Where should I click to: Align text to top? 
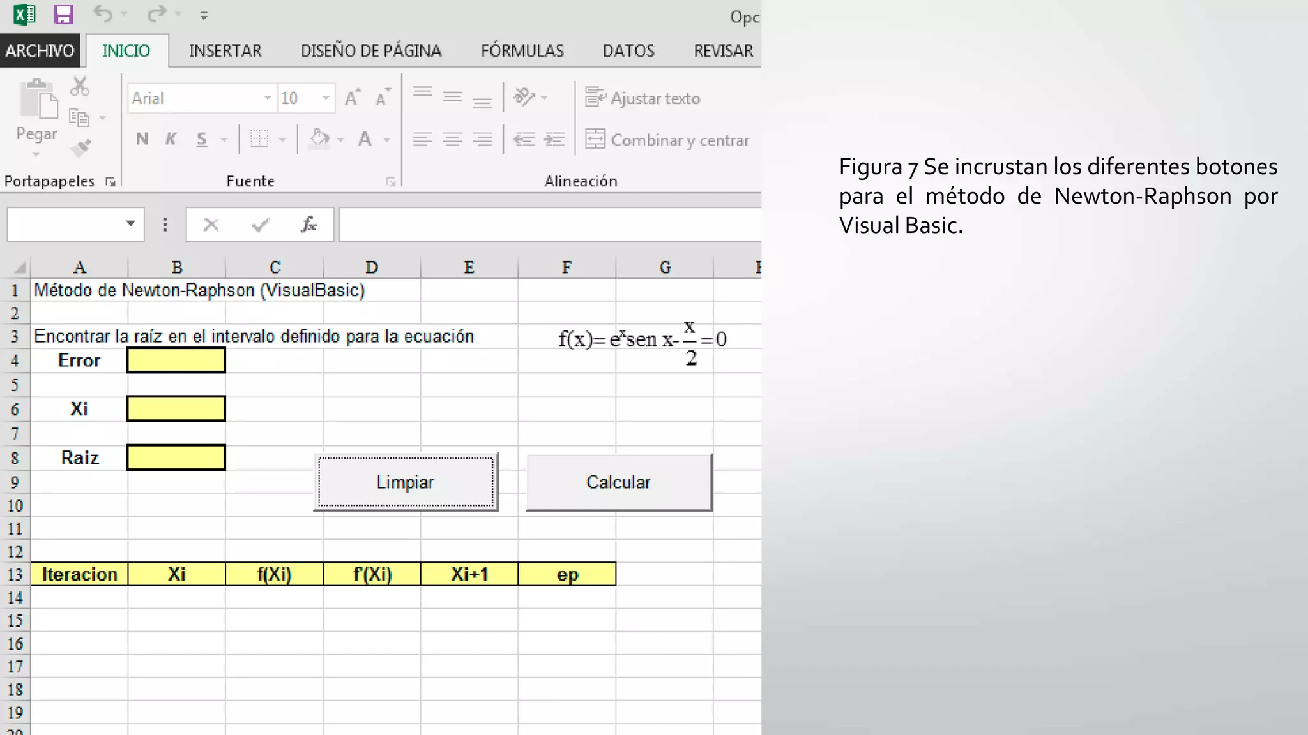(422, 93)
